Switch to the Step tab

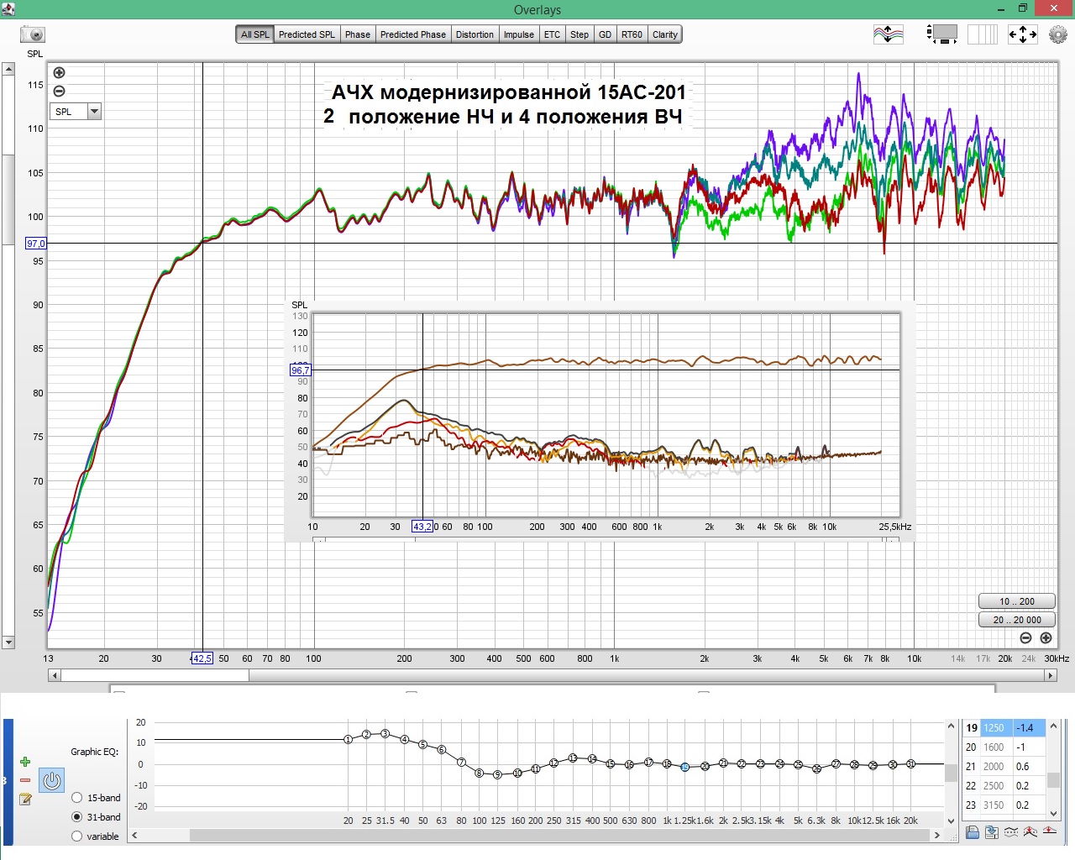579,34
